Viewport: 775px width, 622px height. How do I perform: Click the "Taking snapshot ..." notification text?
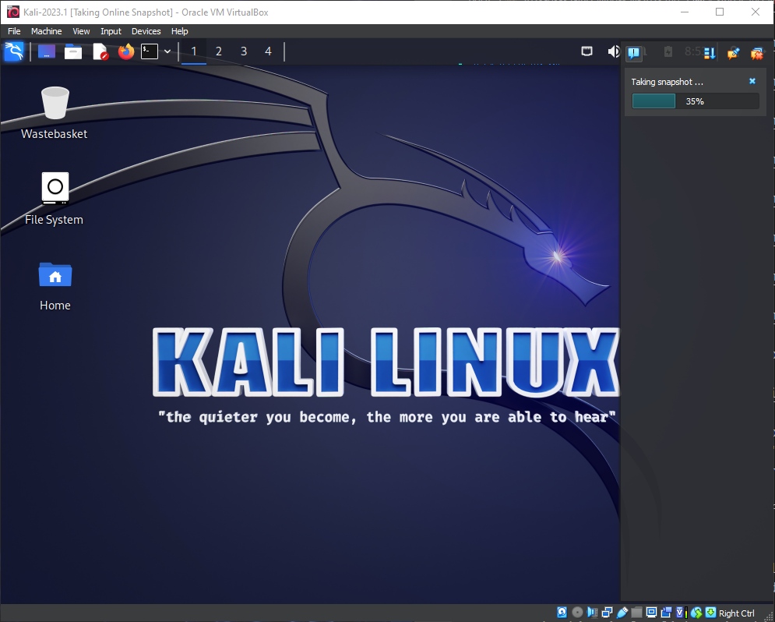tap(667, 82)
